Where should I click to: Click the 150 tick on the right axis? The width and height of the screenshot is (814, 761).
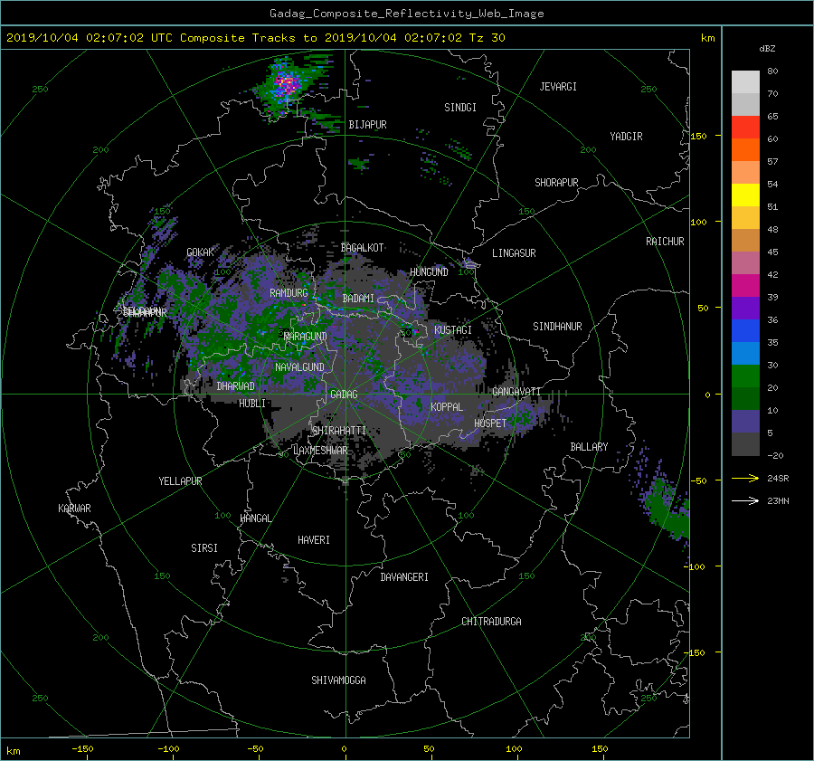coord(698,136)
